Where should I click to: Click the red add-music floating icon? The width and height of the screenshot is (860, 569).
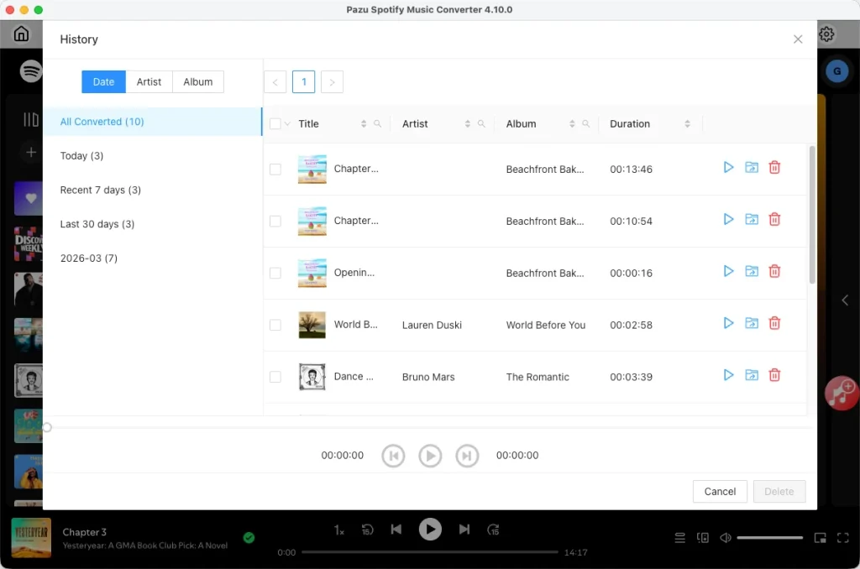tap(842, 394)
